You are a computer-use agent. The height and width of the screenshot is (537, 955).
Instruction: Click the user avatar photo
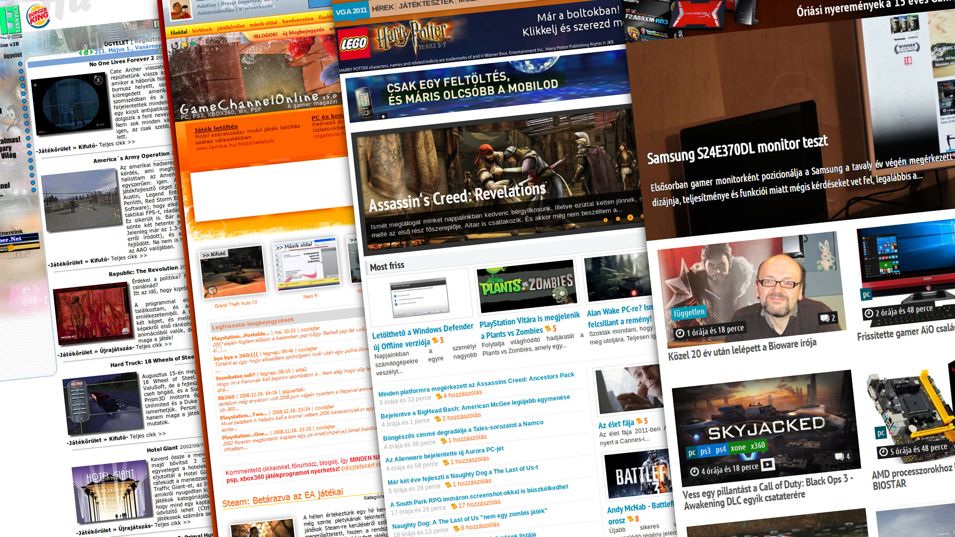[x=180, y=9]
